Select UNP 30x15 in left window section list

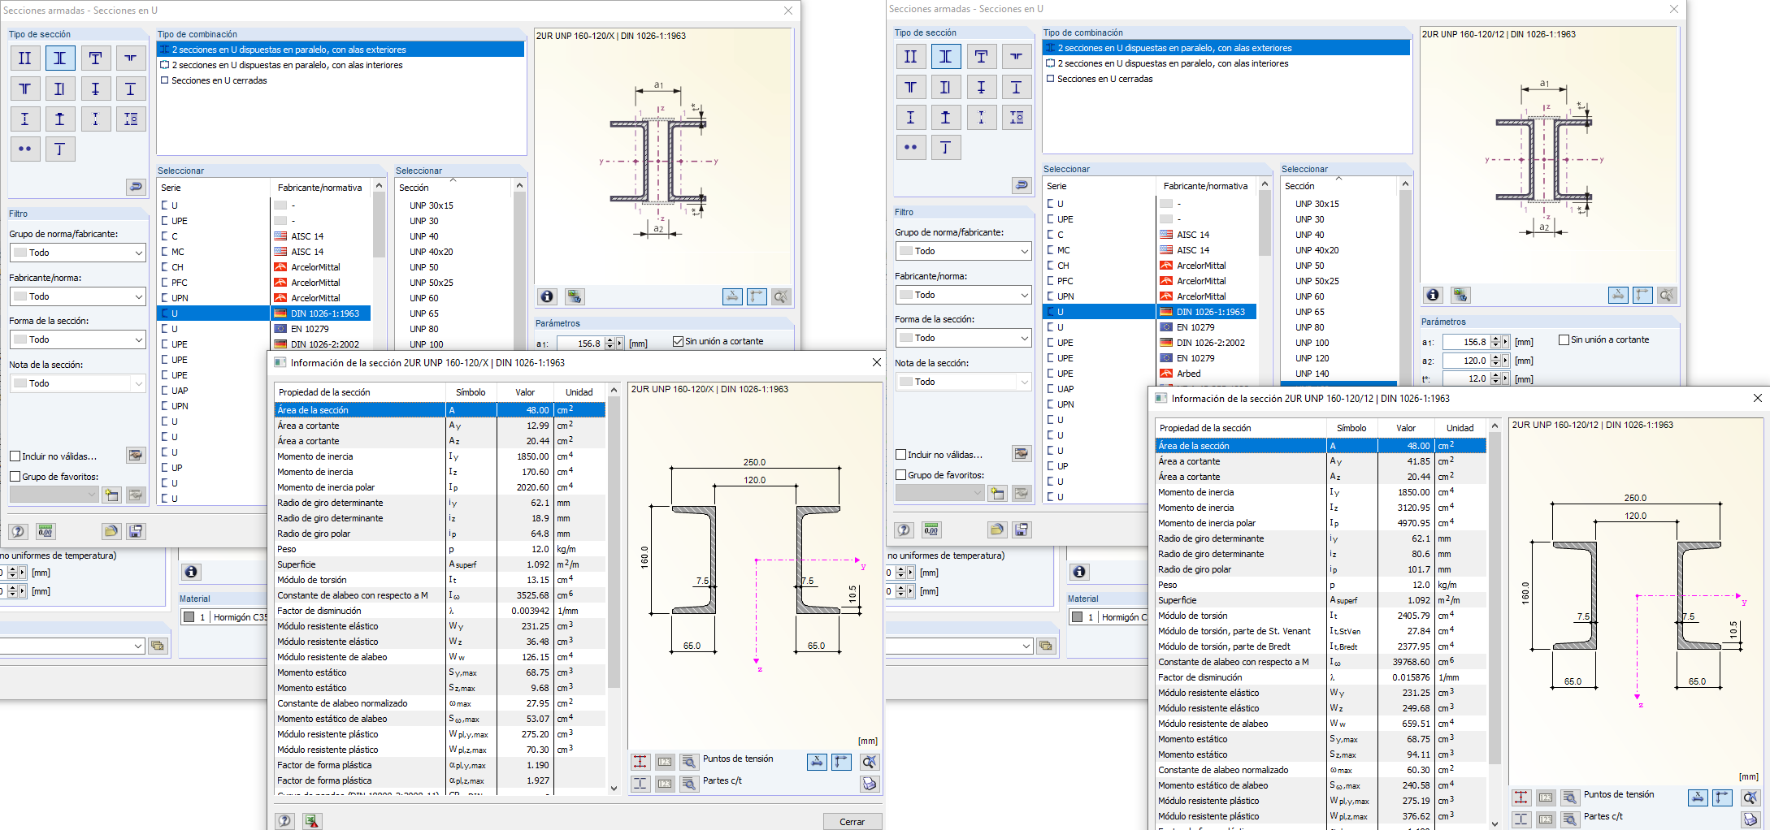432,205
